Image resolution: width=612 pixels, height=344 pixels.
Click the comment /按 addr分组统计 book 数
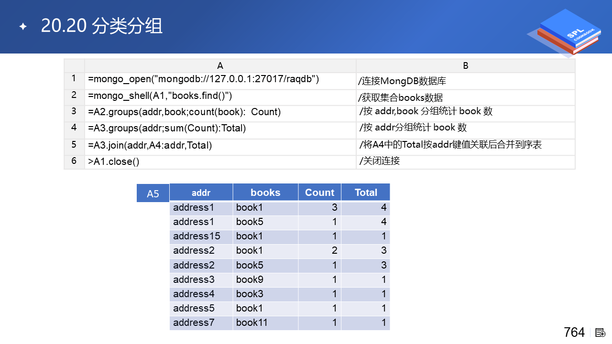click(x=413, y=128)
